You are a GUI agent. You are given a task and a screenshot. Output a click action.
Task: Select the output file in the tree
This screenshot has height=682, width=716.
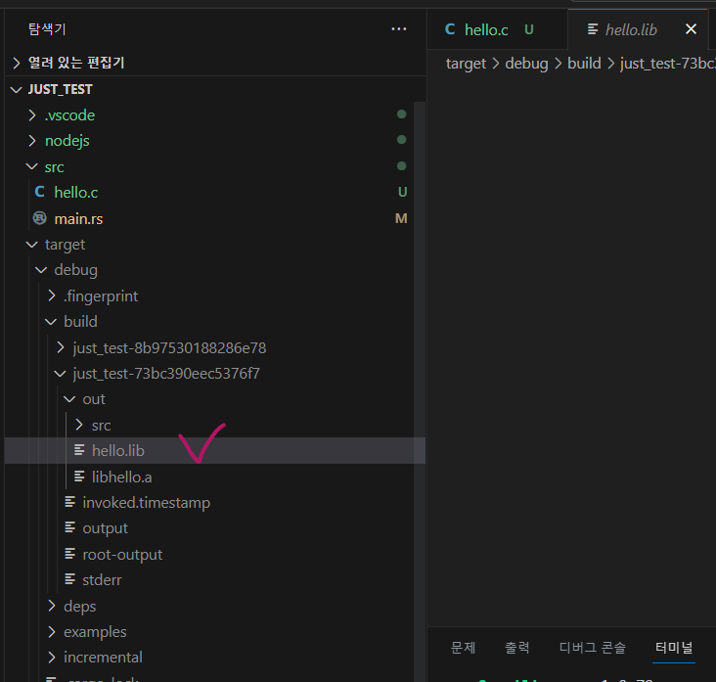tap(105, 528)
